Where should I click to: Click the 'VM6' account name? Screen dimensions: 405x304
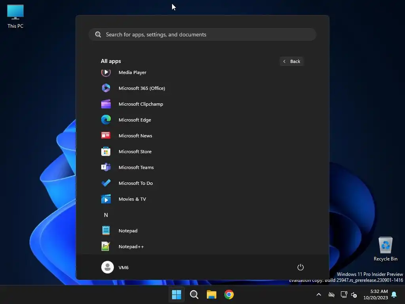click(x=123, y=267)
